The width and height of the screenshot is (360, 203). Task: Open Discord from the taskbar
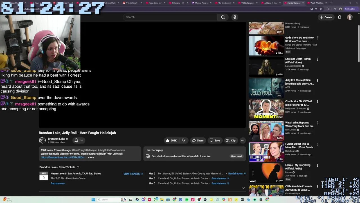pos(143,200)
